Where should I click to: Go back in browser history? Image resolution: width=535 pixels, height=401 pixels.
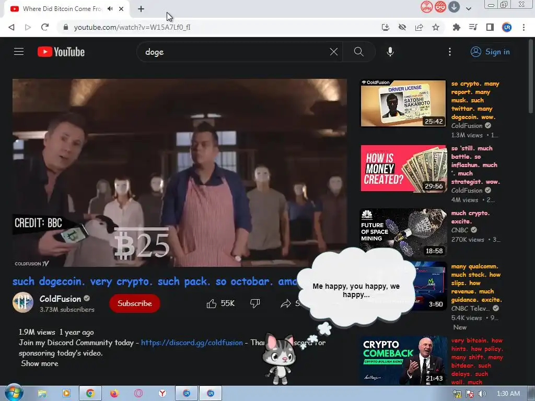tap(11, 27)
